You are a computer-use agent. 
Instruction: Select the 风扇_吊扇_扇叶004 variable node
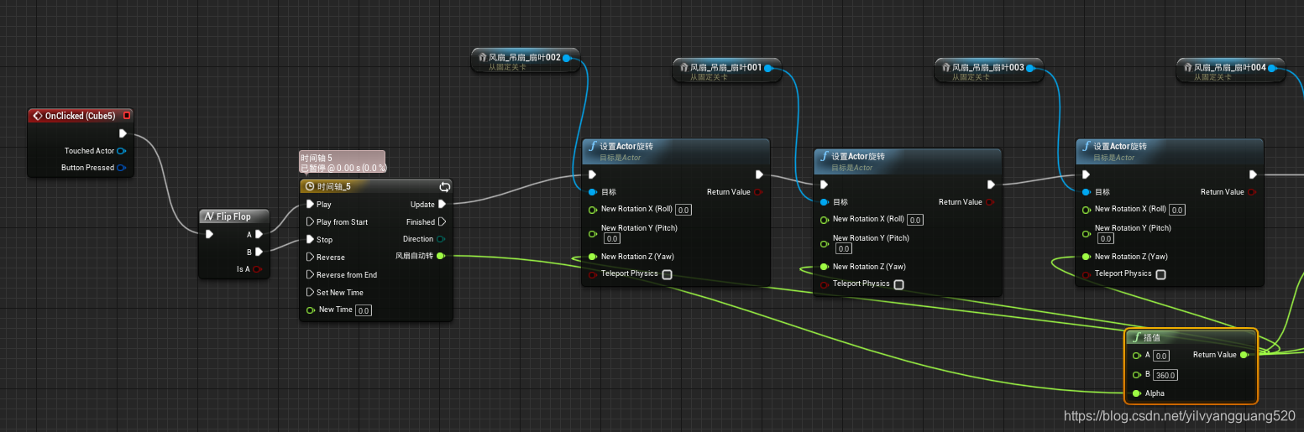pyautogui.click(x=1231, y=70)
